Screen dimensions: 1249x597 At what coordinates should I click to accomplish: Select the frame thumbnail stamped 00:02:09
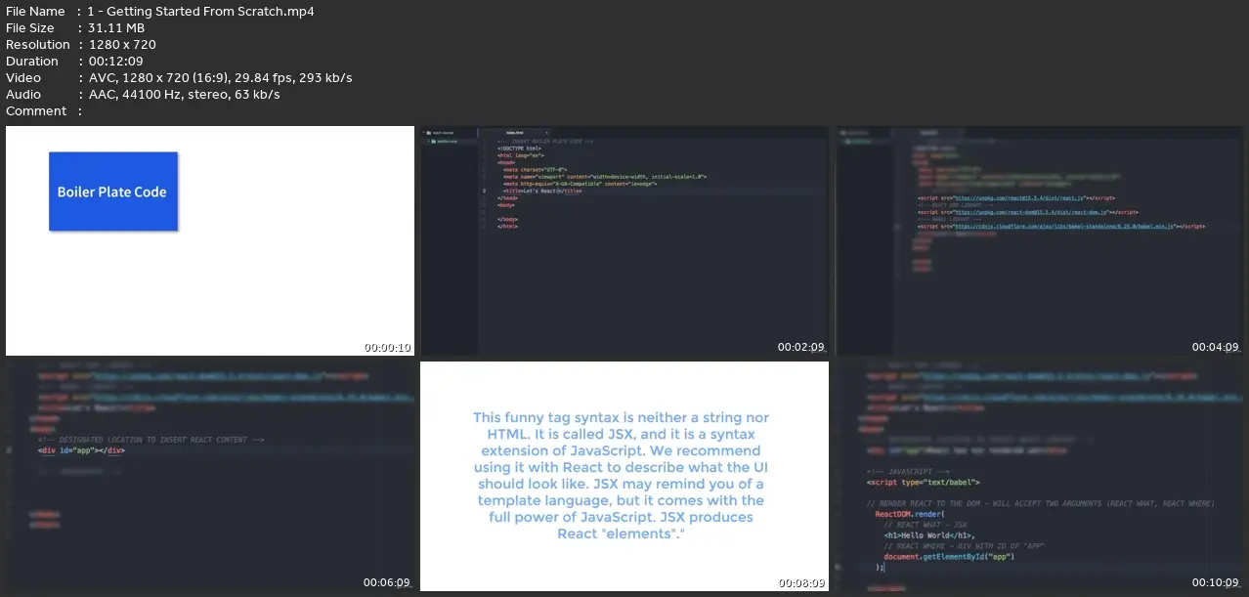click(x=624, y=240)
